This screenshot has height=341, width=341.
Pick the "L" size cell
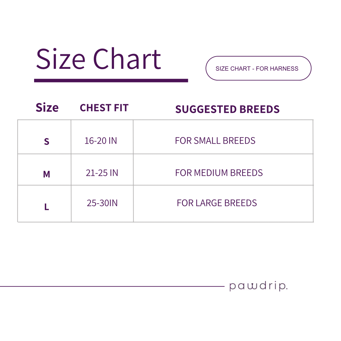[46, 207]
